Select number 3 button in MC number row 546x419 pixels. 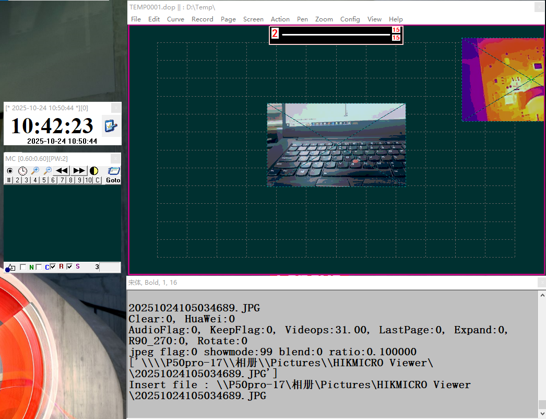26,180
